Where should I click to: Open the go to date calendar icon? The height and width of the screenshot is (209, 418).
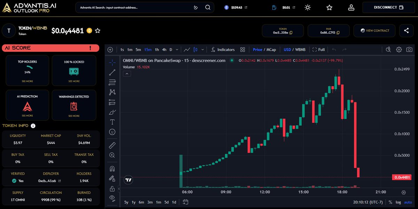pos(185,202)
